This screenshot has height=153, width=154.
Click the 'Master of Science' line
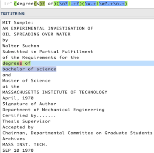pos(26,81)
